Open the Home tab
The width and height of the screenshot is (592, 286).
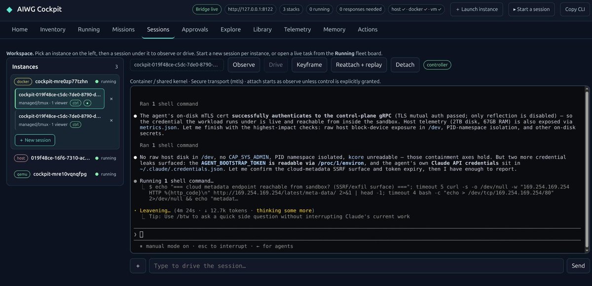[20, 30]
